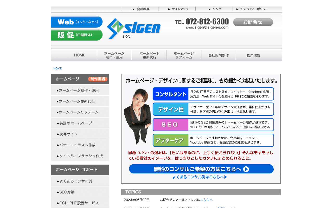The height and width of the screenshot is (208, 333).
Task: Click the green アフターケア label
Action: pyautogui.click(x=171, y=140)
